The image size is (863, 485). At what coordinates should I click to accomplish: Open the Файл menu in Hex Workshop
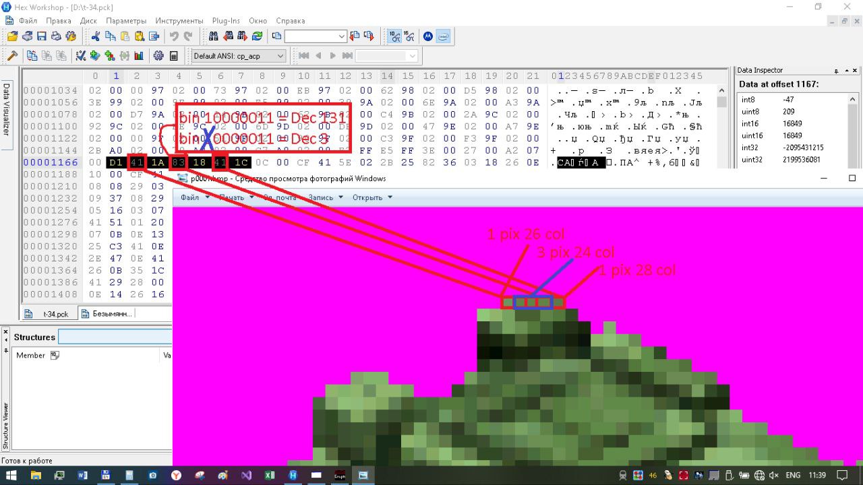(28, 21)
